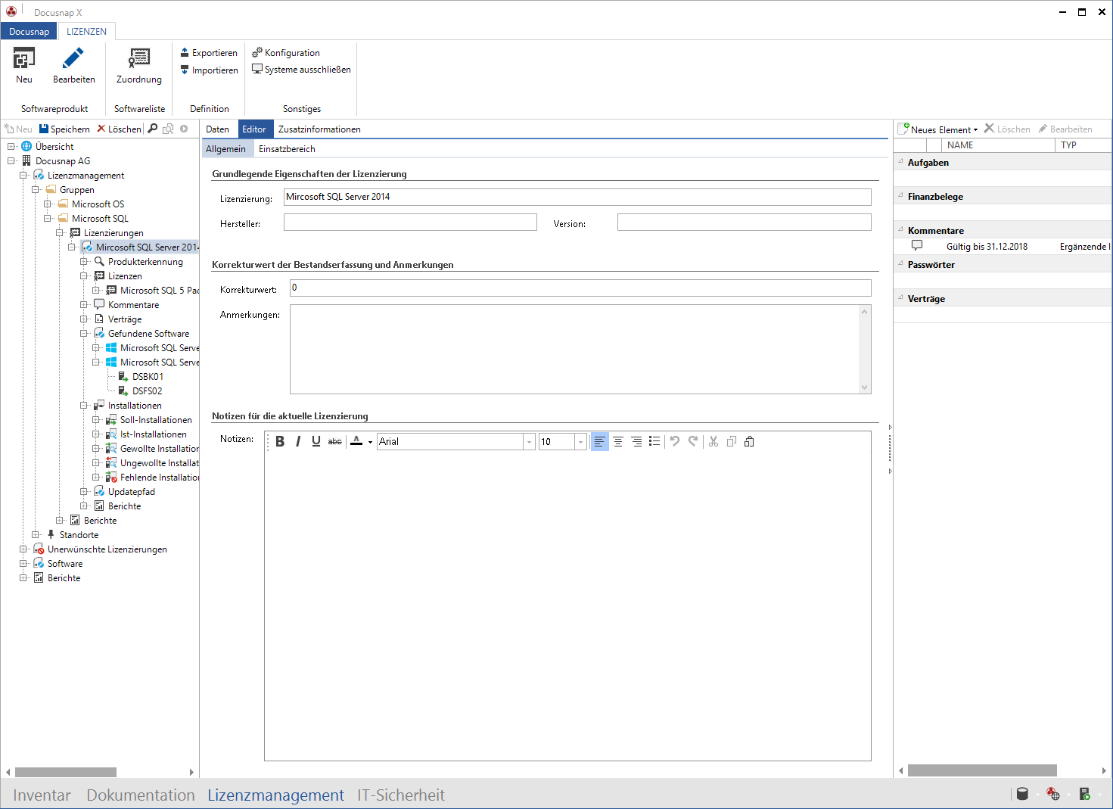This screenshot has width=1113, height=809.
Task: Select the Updatepfad tree node
Action: click(132, 492)
